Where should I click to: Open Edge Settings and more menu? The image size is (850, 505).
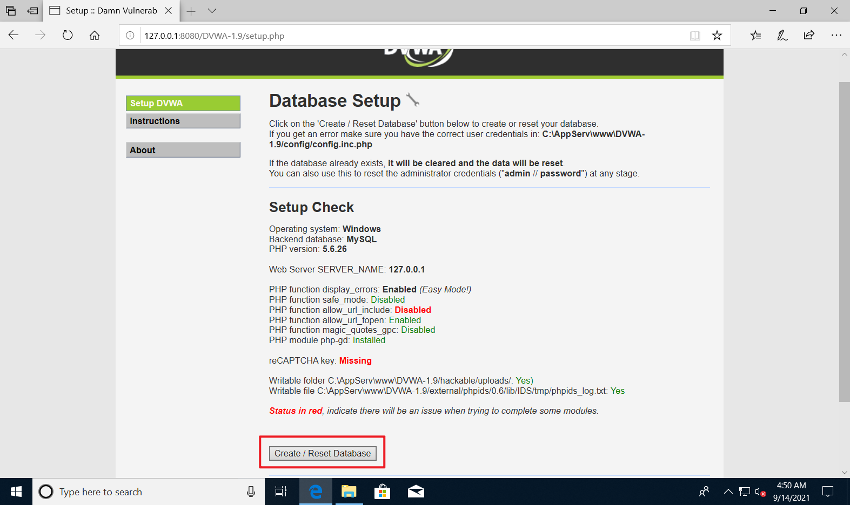(x=836, y=35)
